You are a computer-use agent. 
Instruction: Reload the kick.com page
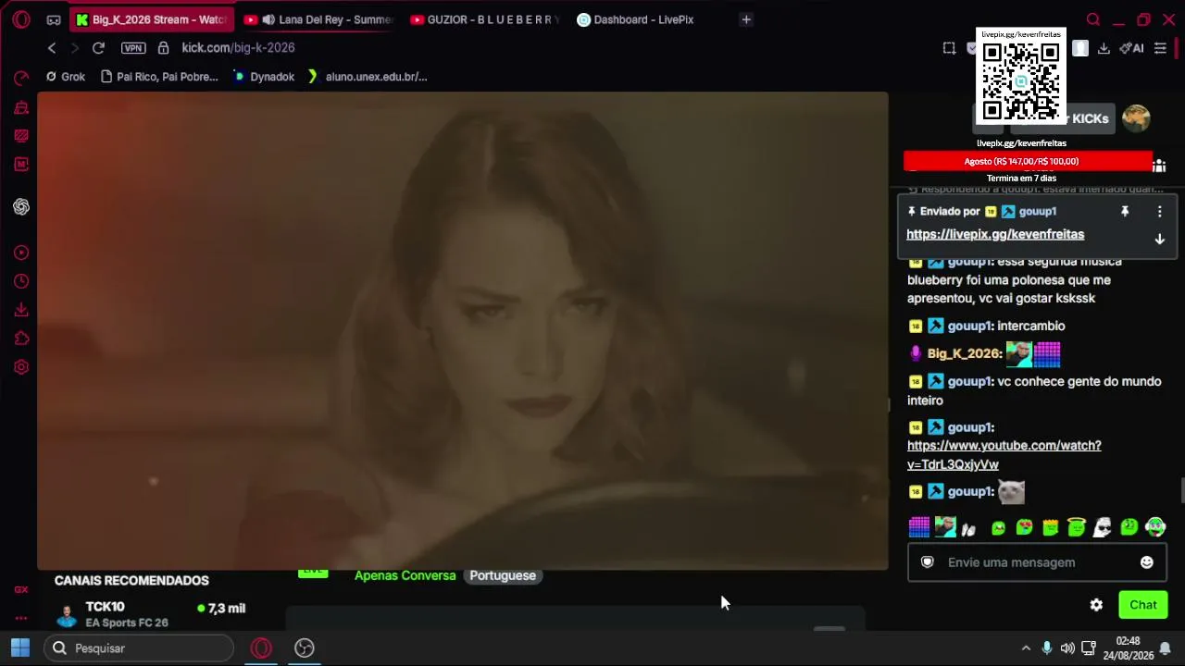(x=98, y=48)
